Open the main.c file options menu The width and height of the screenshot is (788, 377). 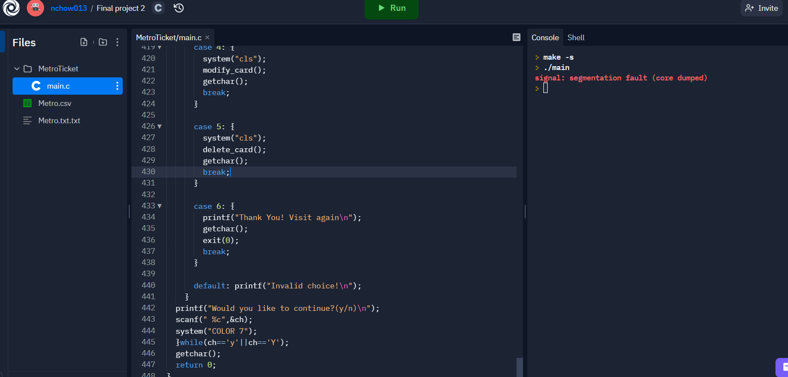(117, 86)
